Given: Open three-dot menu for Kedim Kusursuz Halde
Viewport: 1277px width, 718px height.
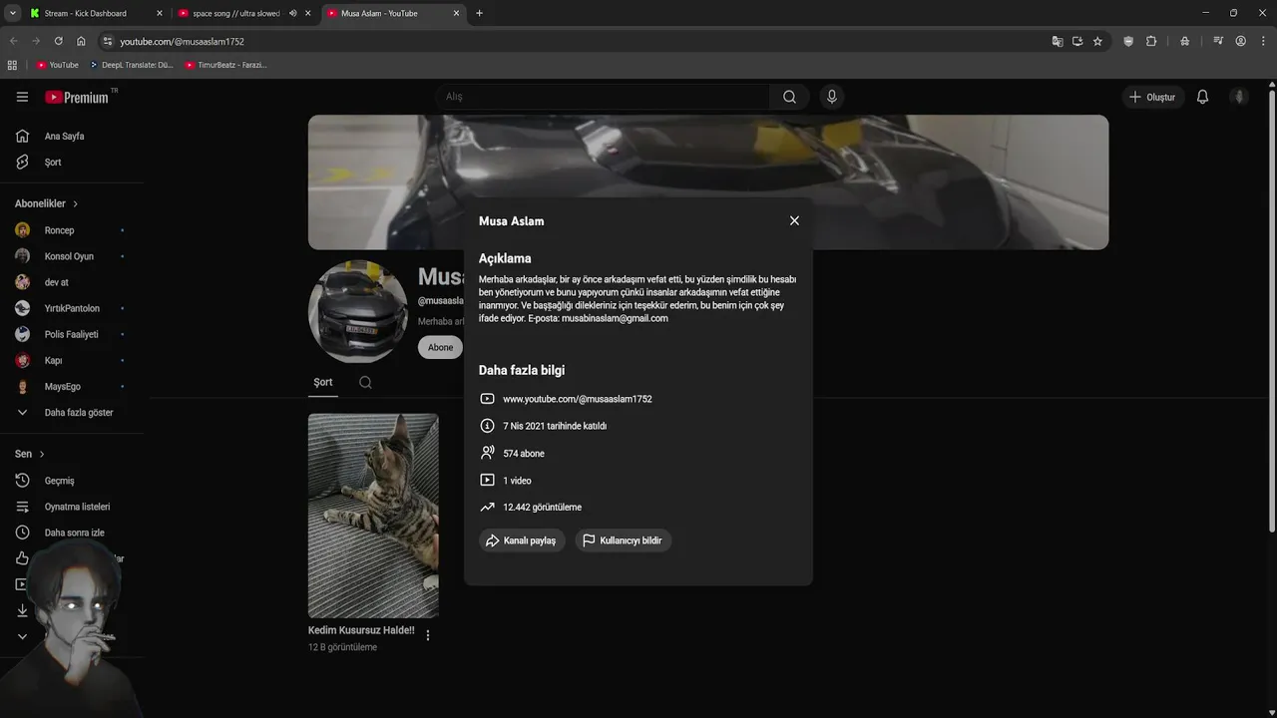Looking at the screenshot, I should point(428,635).
